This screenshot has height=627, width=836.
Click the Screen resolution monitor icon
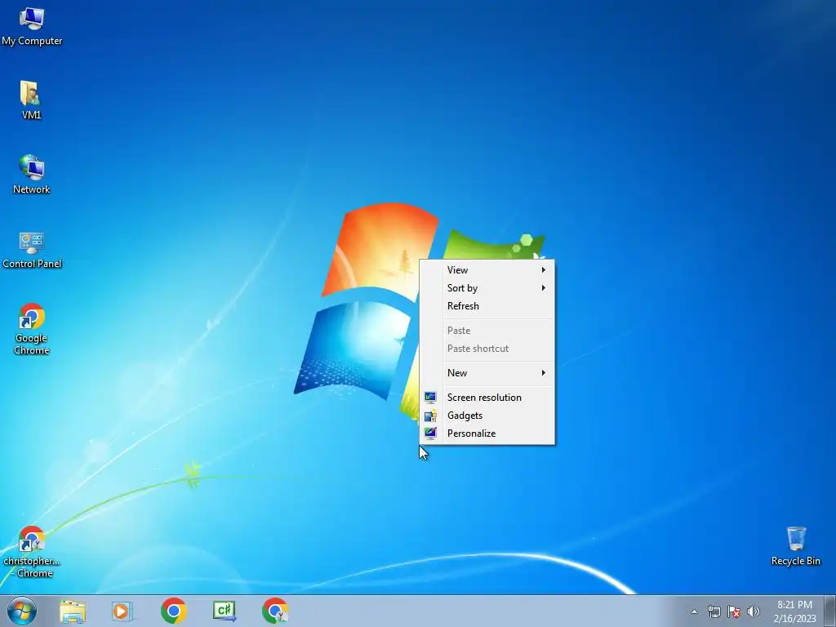coord(430,398)
